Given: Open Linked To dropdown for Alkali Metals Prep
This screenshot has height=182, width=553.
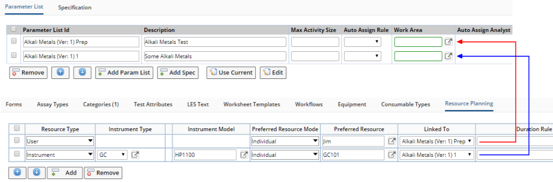Looking at the screenshot, I should point(437,142).
